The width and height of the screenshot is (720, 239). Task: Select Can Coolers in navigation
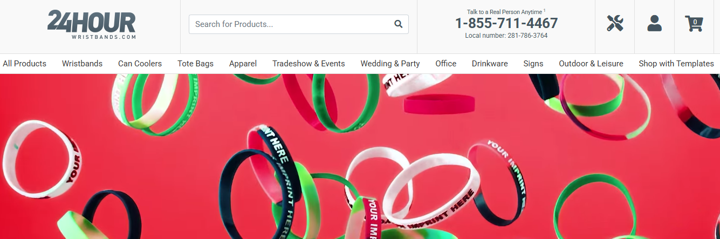click(140, 64)
